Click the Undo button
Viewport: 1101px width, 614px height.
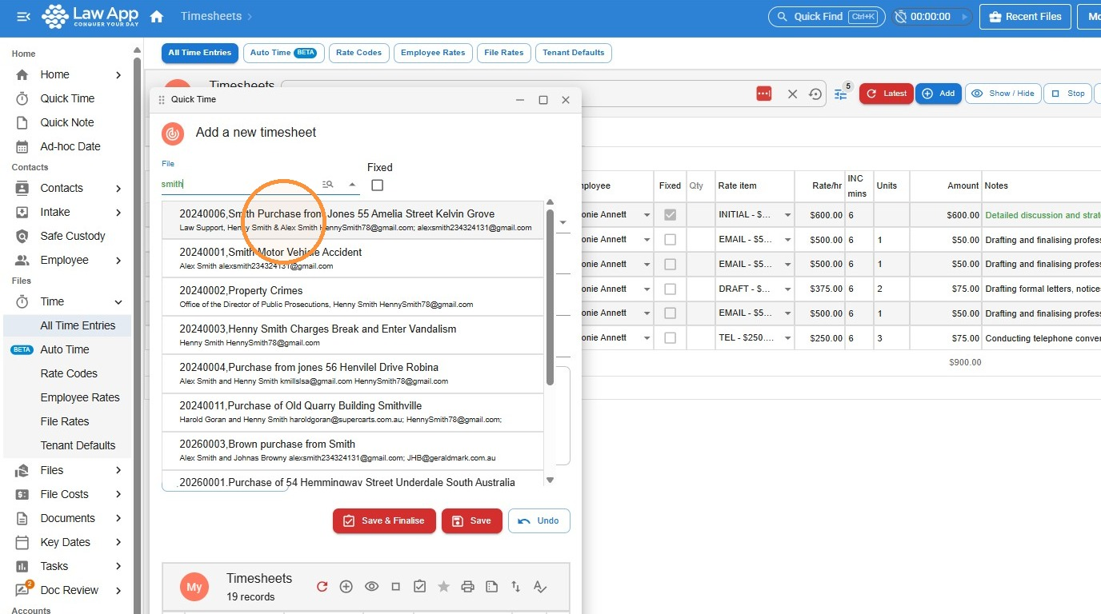(539, 520)
